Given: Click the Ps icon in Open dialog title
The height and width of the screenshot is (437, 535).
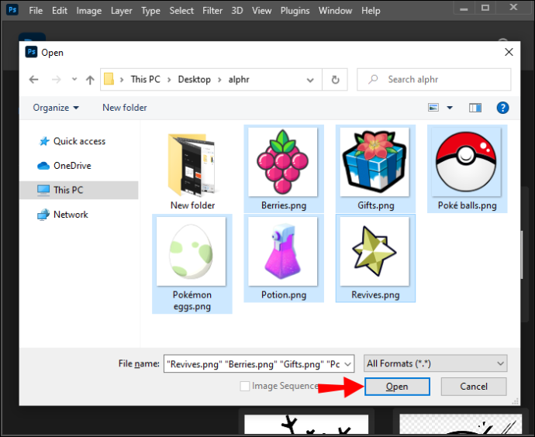Looking at the screenshot, I should (31, 52).
